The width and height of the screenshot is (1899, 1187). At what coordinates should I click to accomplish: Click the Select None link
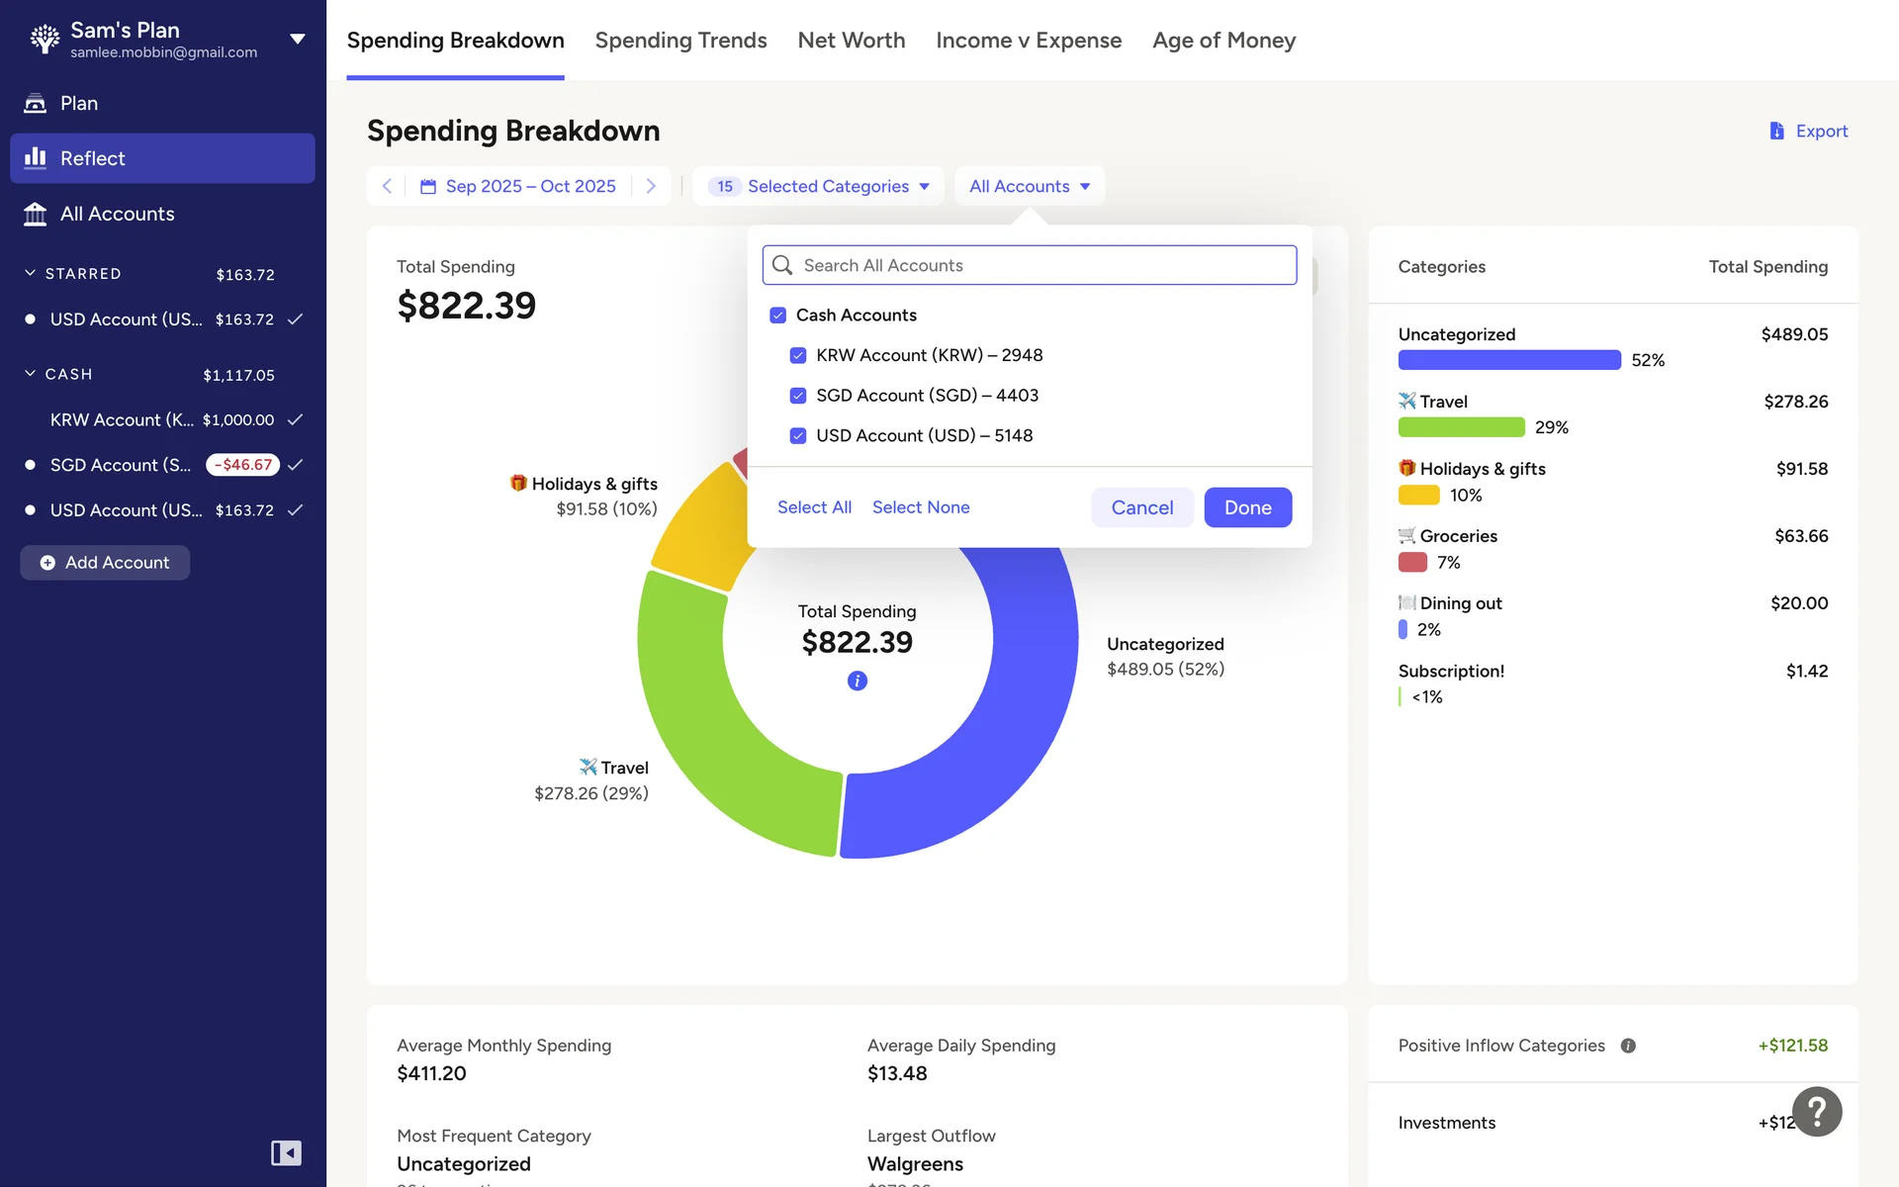pyautogui.click(x=920, y=507)
